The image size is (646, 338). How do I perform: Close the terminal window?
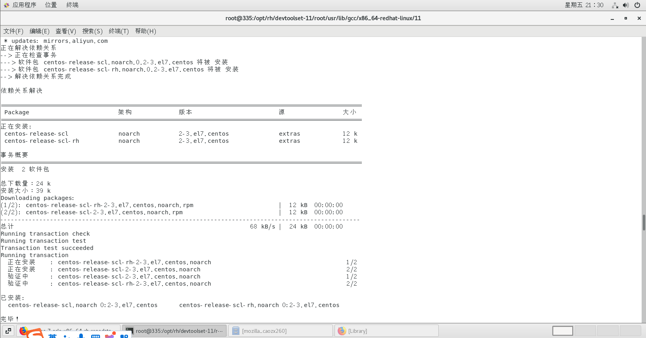639,18
